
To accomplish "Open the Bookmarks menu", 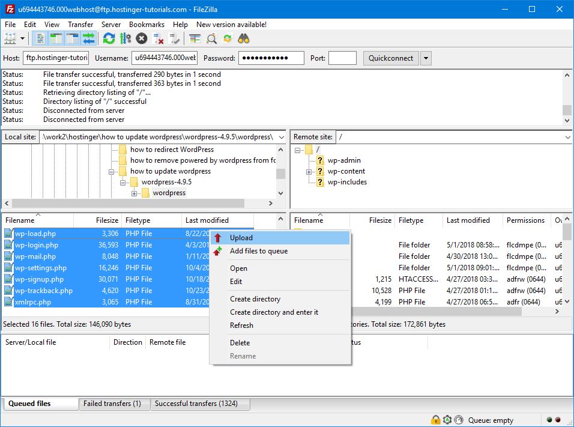I will 147,25.
